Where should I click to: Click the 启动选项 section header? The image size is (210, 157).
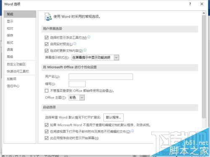click(x=120, y=107)
